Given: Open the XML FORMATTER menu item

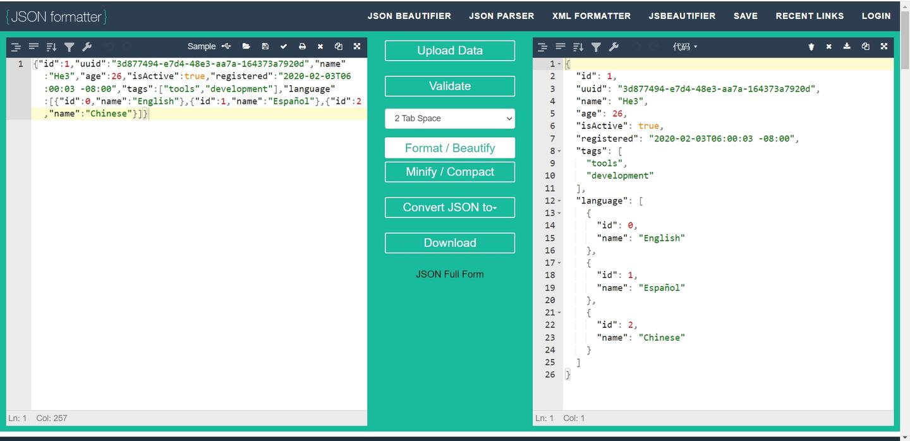Looking at the screenshot, I should pyautogui.click(x=591, y=16).
